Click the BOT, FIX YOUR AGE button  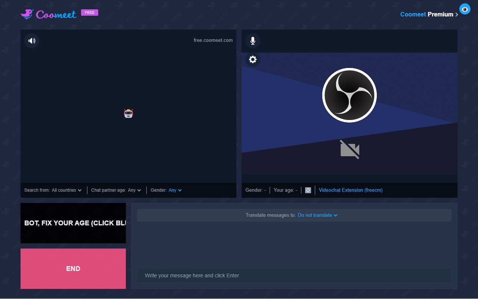(x=73, y=223)
